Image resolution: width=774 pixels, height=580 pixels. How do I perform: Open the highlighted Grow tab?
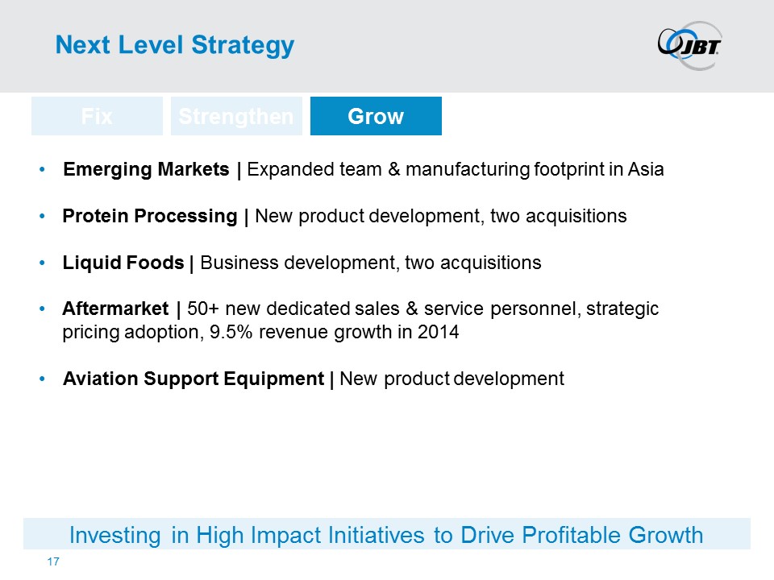click(x=376, y=116)
